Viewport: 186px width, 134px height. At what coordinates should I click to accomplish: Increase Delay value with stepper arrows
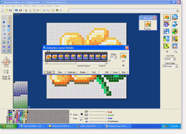[x=116, y=57]
